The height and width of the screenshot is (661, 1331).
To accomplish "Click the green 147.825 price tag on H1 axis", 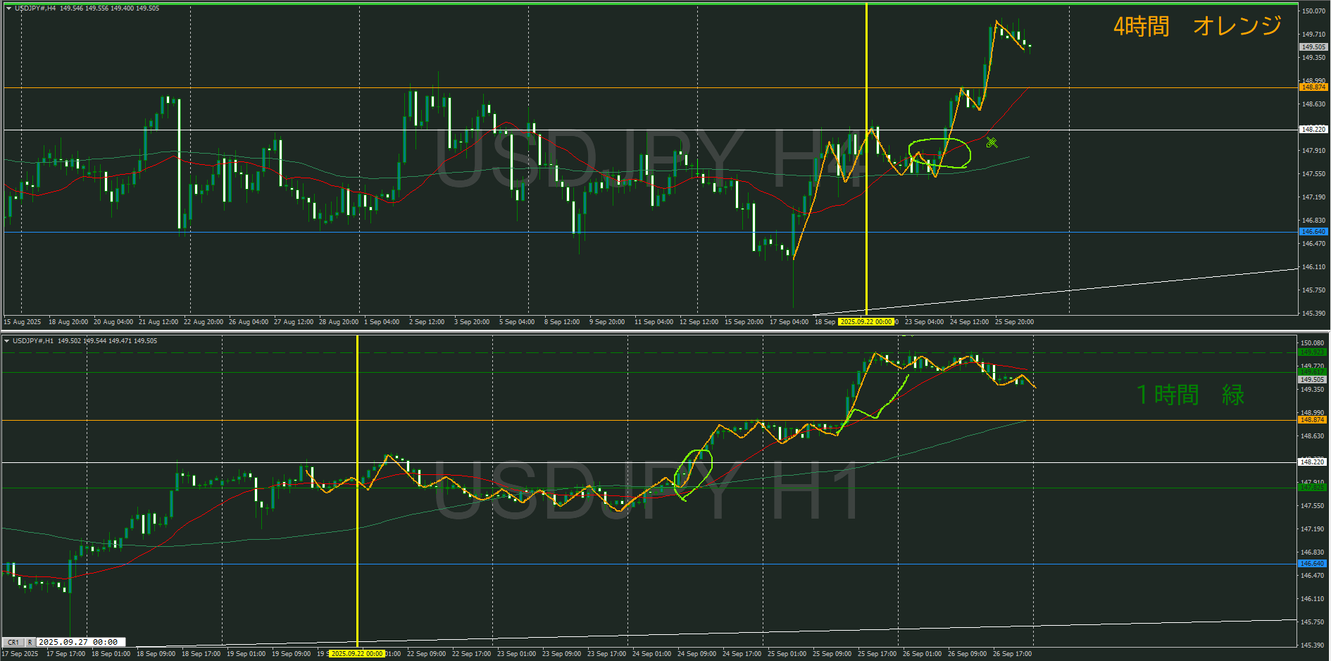I will 1312,488.
